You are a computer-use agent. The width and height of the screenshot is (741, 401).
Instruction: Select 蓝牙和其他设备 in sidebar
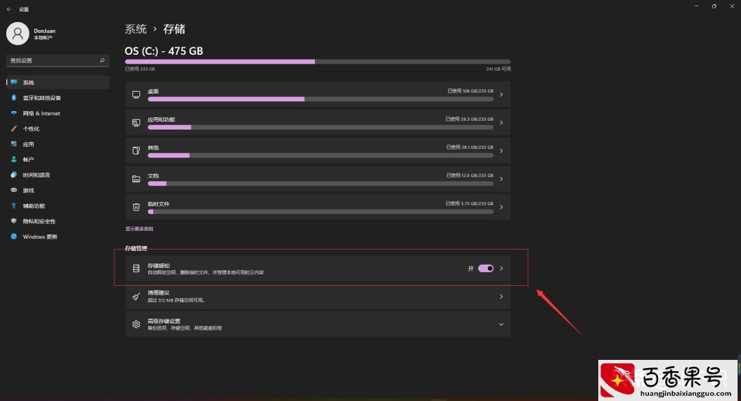[58, 98]
